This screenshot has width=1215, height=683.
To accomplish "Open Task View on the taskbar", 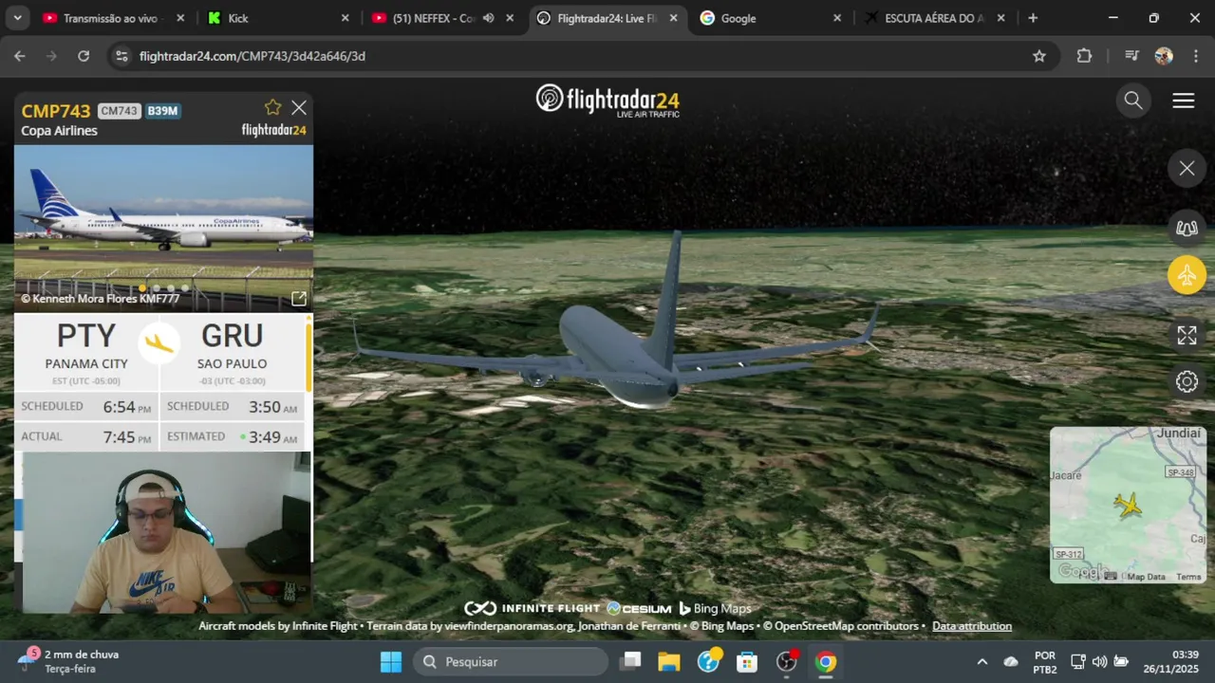I will tap(631, 661).
